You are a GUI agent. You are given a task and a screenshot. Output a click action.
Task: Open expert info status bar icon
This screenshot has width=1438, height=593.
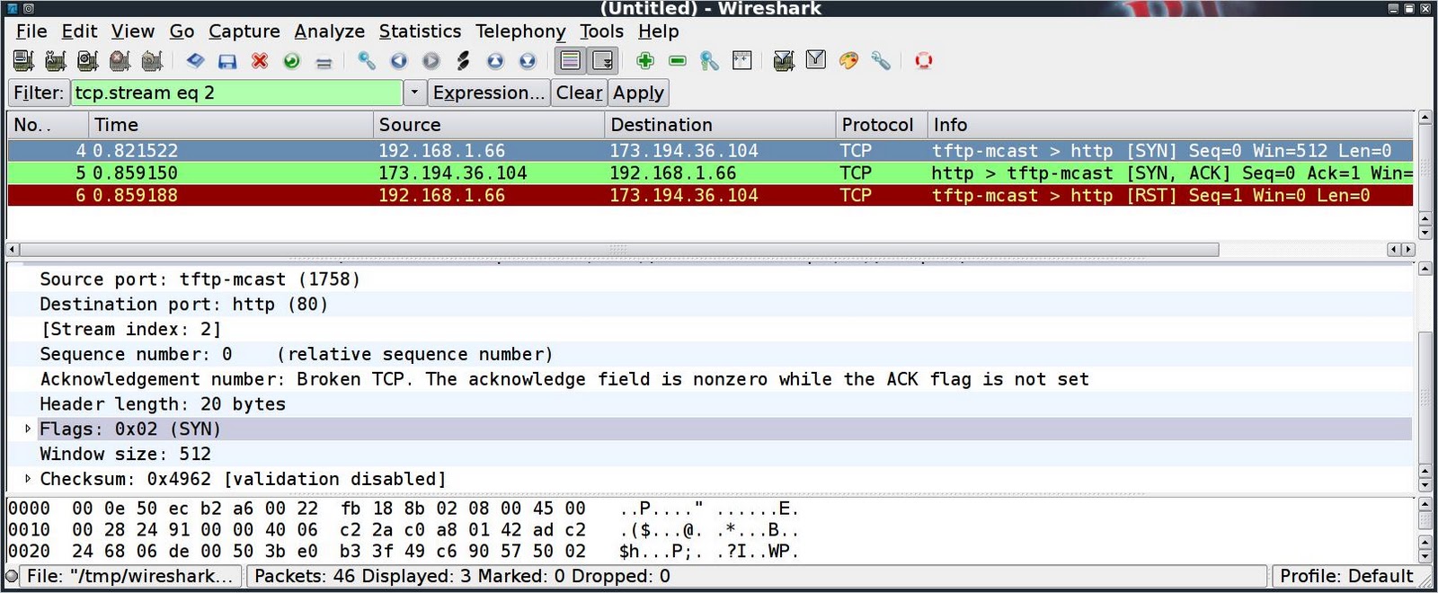(x=12, y=576)
